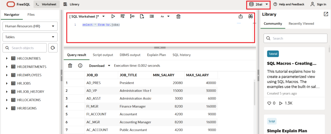This screenshot has width=331, height=134.
Task: Run the SQL statement with the play icon
Action: [113, 16]
